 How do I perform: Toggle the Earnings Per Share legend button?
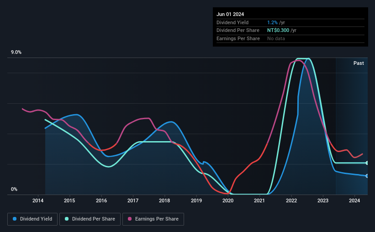(x=153, y=219)
